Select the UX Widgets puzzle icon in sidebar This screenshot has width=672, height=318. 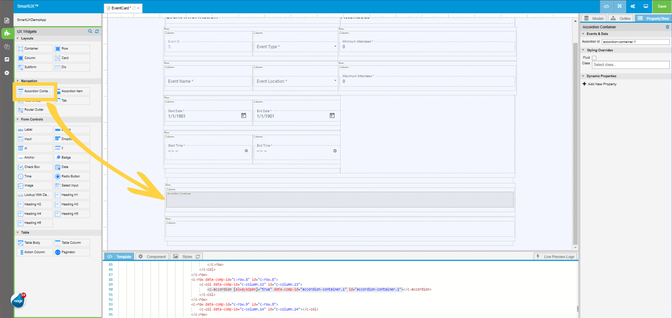coord(7,34)
